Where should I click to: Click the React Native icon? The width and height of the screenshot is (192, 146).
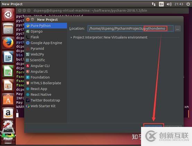pyautogui.click(x=28, y=95)
